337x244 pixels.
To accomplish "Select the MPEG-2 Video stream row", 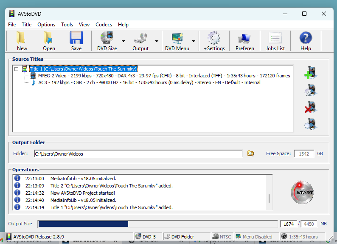I will point(164,76).
